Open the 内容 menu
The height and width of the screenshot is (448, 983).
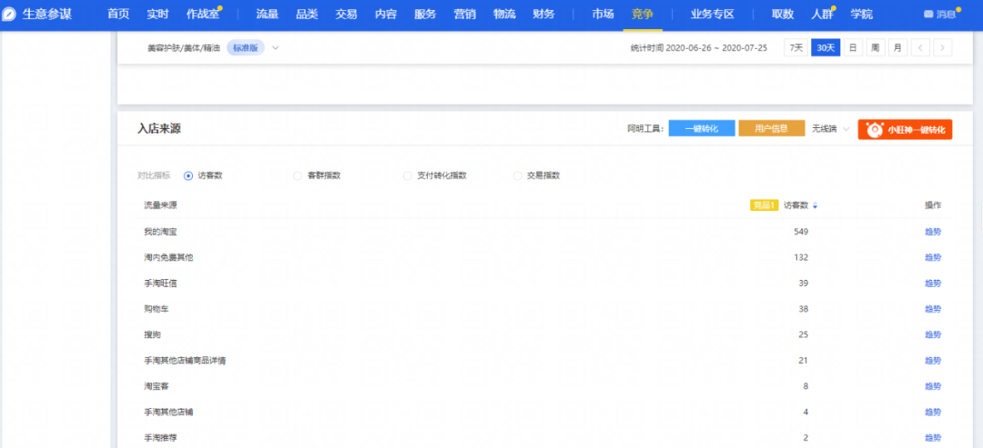[386, 15]
